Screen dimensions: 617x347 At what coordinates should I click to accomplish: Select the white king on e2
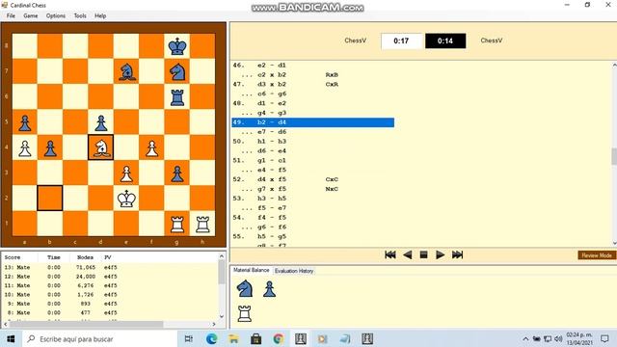tap(126, 199)
